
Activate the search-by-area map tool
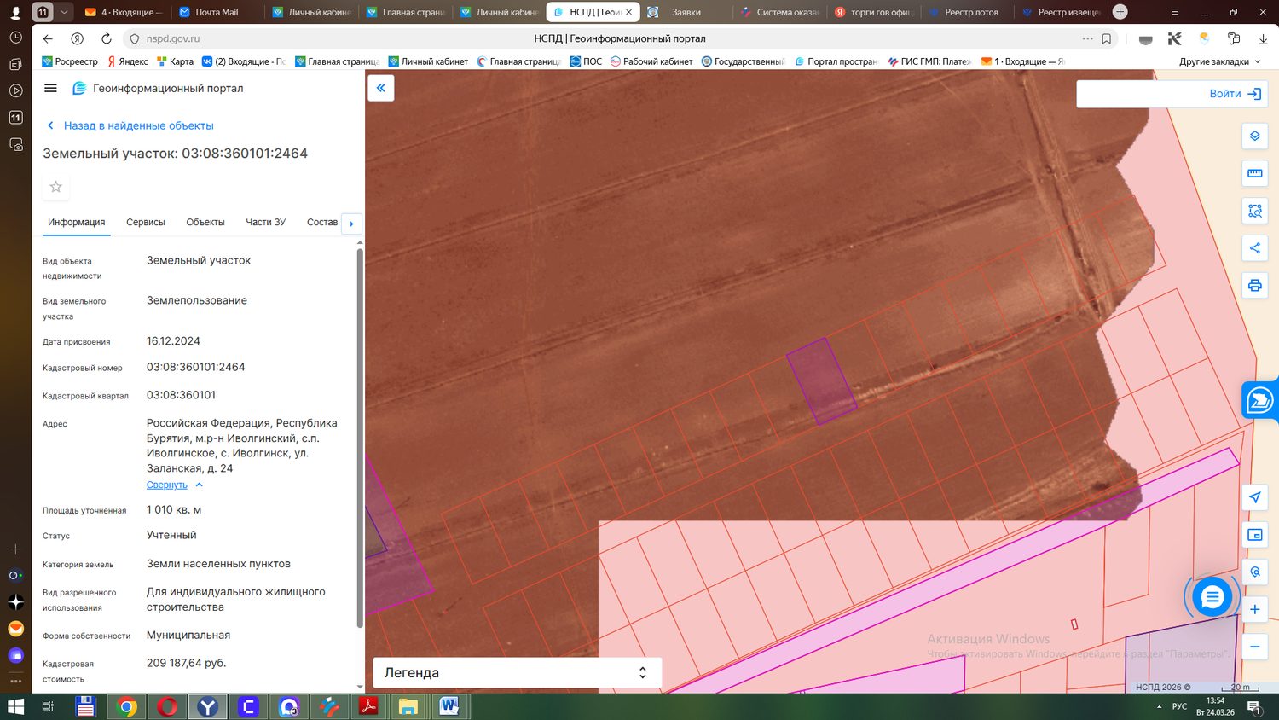(1255, 211)
